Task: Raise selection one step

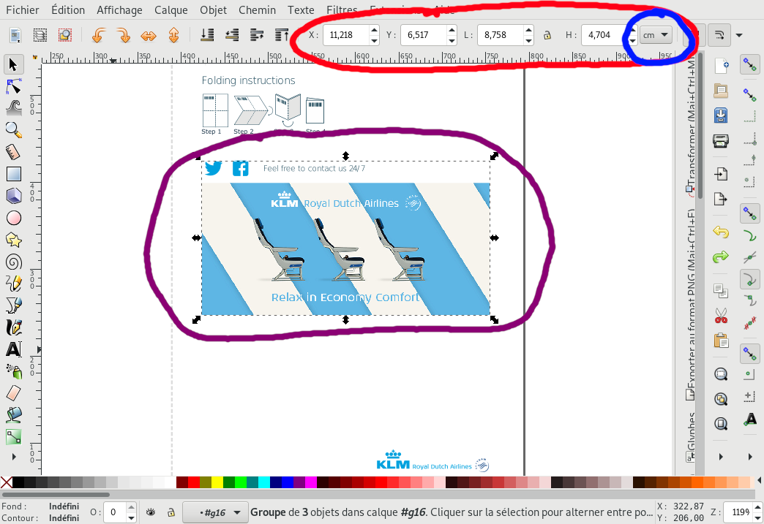Action: 257,35
